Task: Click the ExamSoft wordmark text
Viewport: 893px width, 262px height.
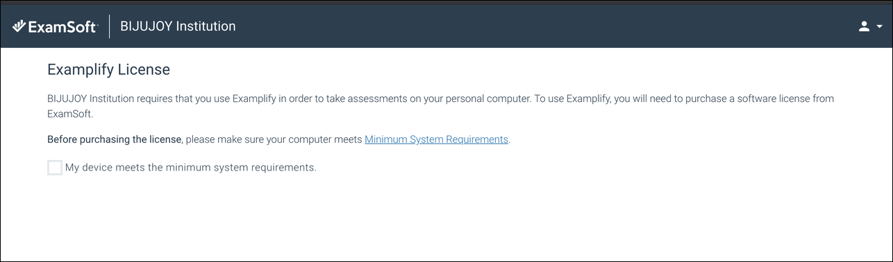Action: (x=62, y=26)
